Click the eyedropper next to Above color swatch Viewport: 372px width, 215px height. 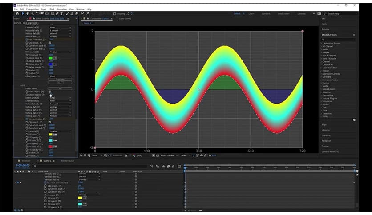click(x=55, y=58)
